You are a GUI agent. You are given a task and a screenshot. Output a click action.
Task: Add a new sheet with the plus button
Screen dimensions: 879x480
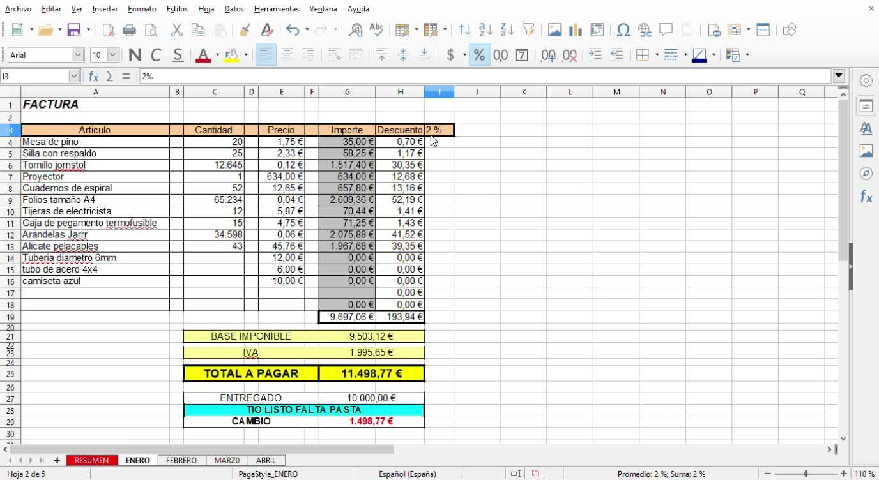click(57, 460)
